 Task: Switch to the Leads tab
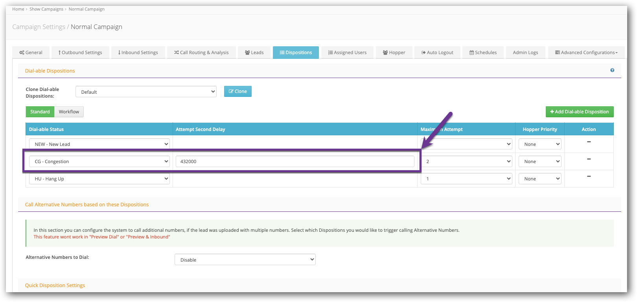[254, 53]
